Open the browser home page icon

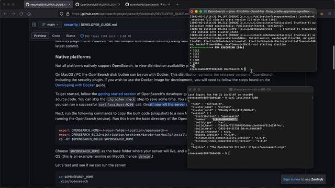click(x=29, y=14)
